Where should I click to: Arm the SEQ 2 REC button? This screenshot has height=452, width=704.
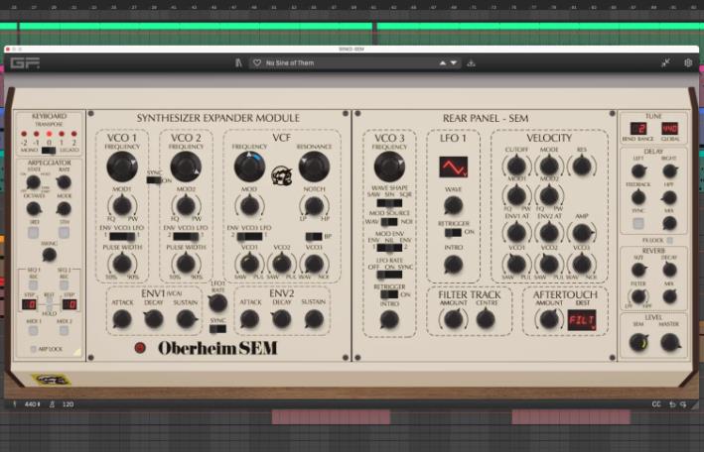(x=65, y=285)
